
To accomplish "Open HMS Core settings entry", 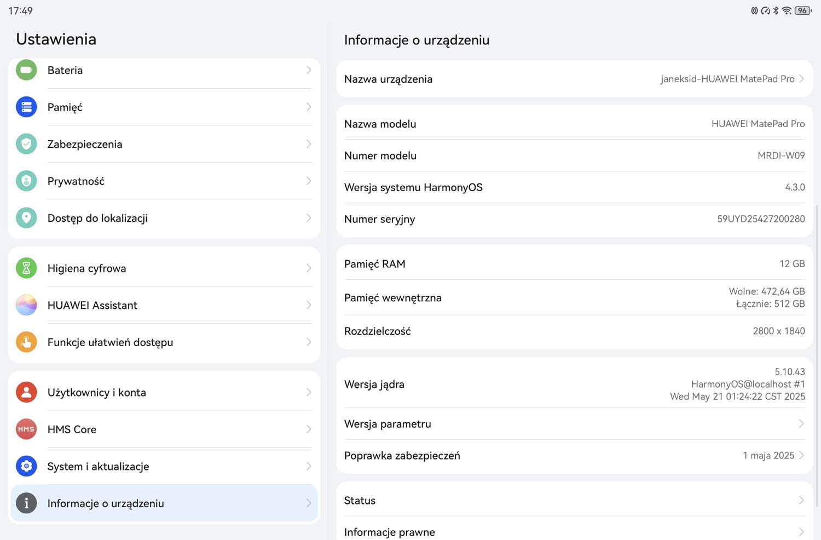I will point(164,429).
